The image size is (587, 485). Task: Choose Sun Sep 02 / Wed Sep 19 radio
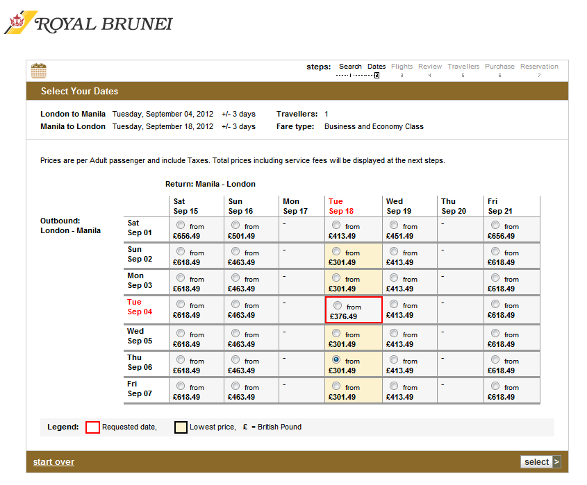(x=394, y=251)
